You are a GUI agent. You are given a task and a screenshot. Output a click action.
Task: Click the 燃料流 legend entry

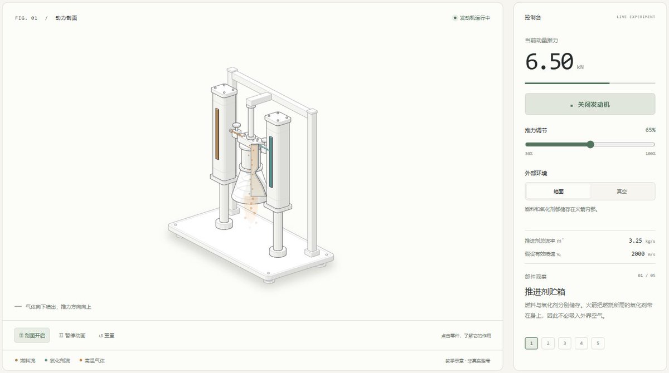(25, 361)
